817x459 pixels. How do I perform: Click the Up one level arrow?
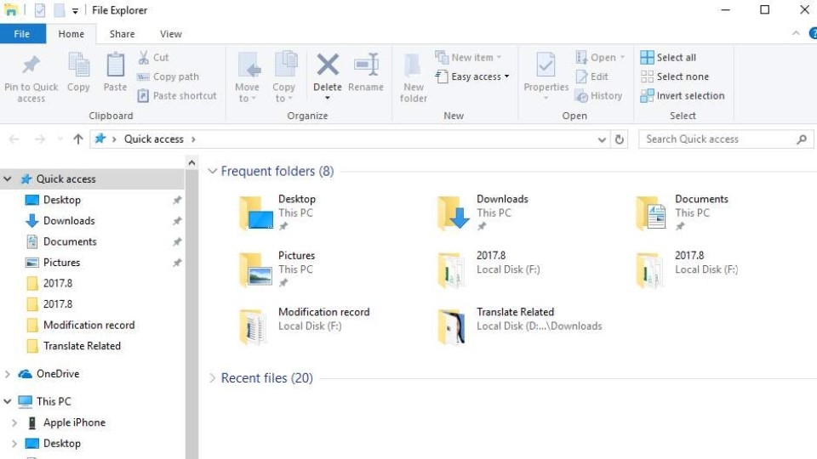[x=78, y=139]
